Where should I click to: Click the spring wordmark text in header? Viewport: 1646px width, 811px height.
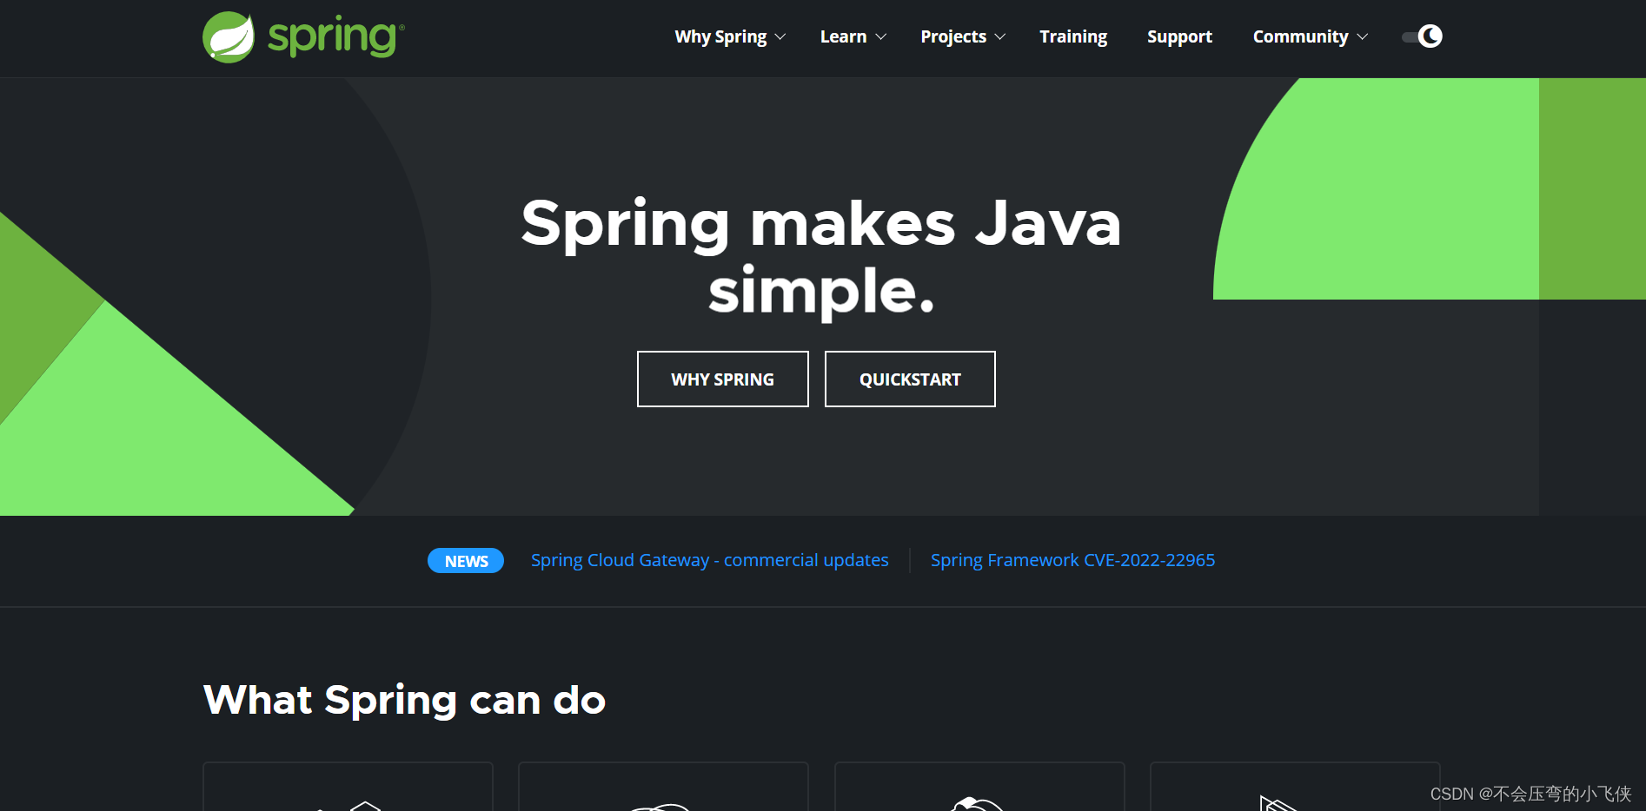point(335,37)
